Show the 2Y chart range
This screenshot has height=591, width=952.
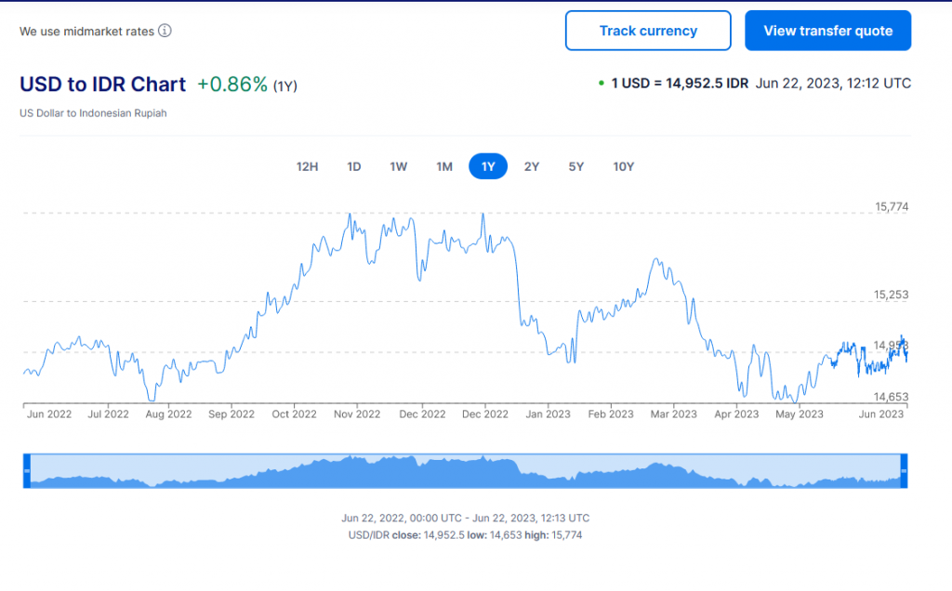(532, 166)
